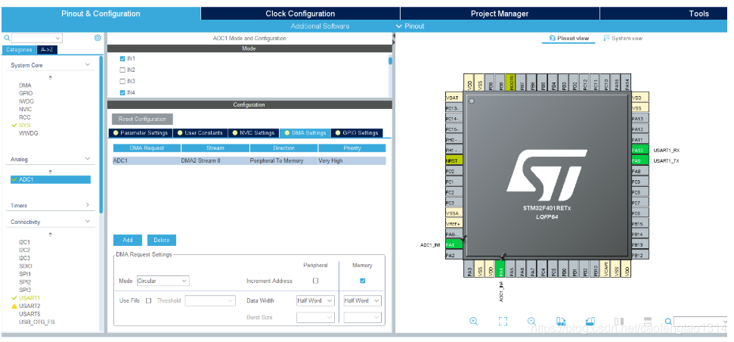Viewport: 734px width, 342px height.
Task: Toggle Peripheral increment address checkbox
Action: pyautogui.click(x=315, y=281)
